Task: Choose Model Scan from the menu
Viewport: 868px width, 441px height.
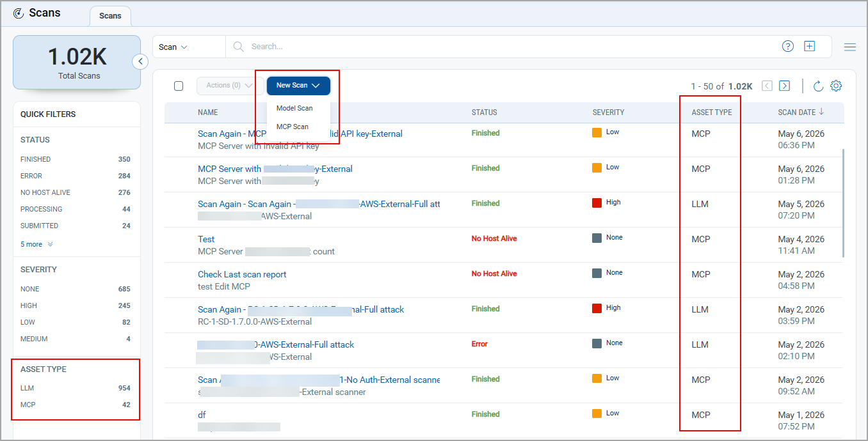Action: [294, 108]
